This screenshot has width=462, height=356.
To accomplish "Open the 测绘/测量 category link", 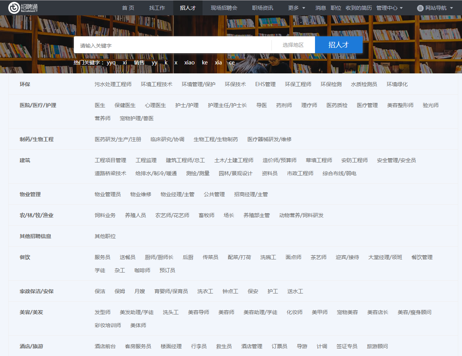I will coord(198,173).
